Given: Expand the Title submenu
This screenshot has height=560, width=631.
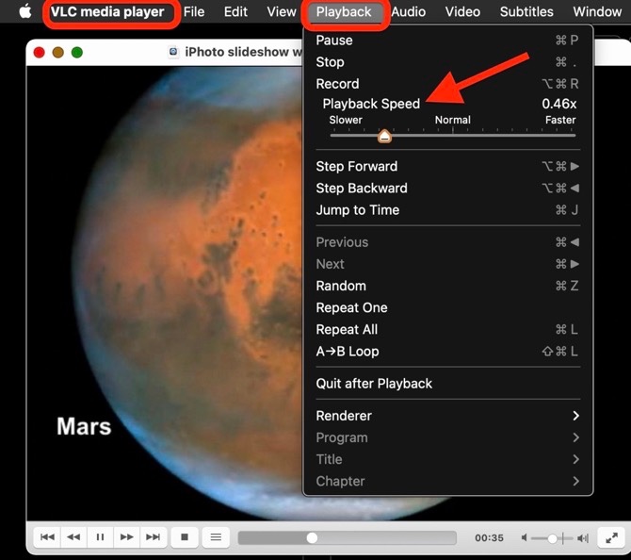Looking at the screenshot, I should click(x=447, y=459).
